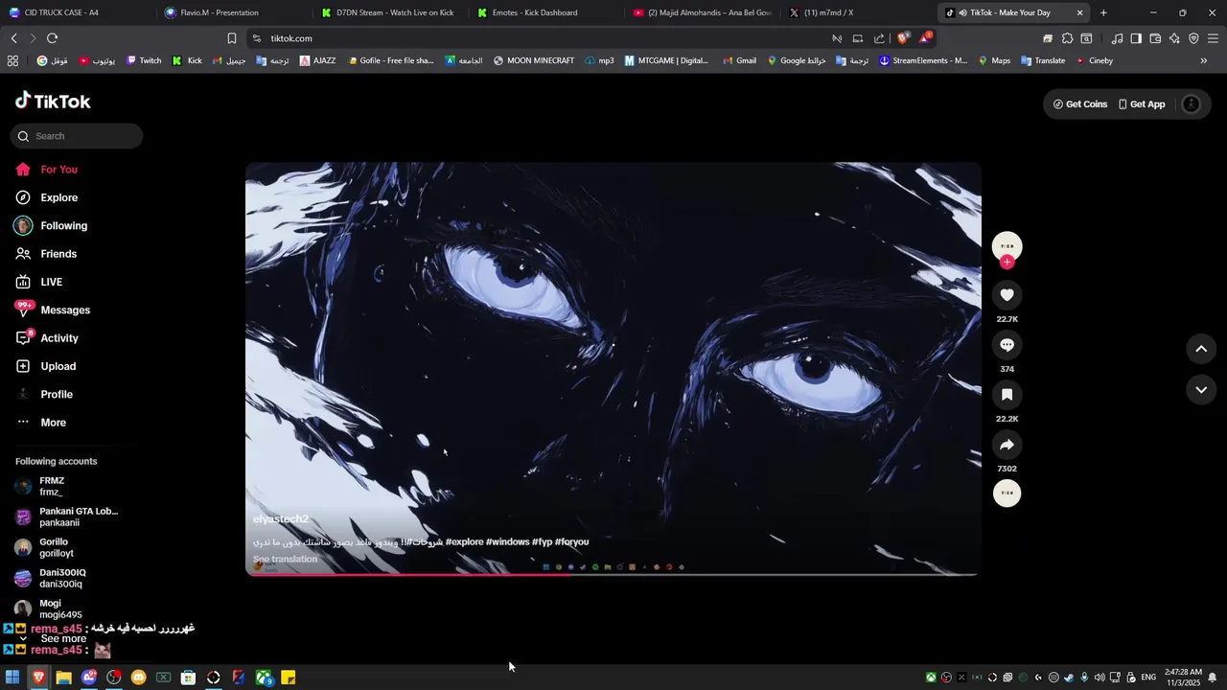Like the video with the heart icon
The width and height of the screenshot is (1227, 690).
tap(1007, 295)
